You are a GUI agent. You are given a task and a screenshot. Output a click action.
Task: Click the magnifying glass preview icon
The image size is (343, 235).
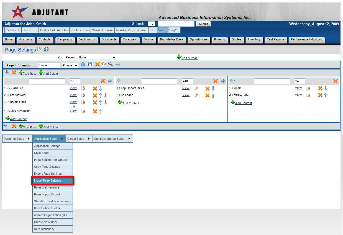(110, 64)
